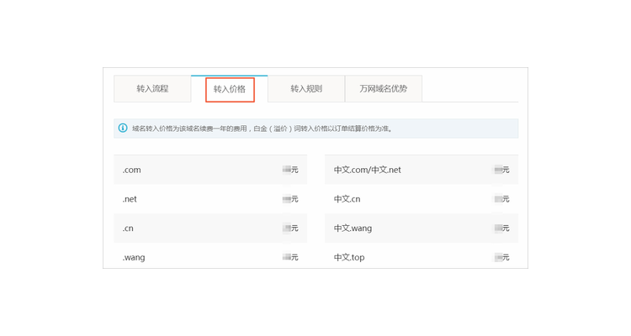Click the price value in 中文.com/中文.net row

tap(501, 170)
